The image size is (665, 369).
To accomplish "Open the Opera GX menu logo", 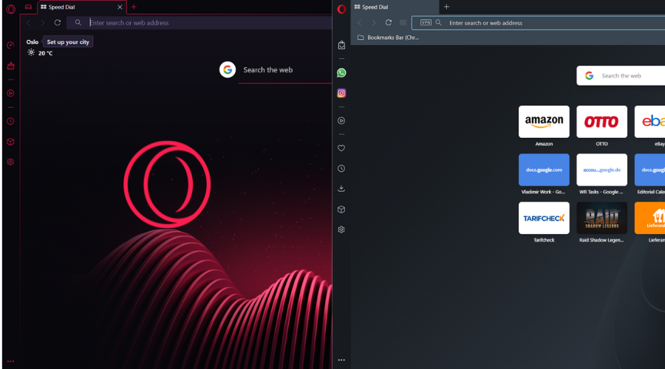I will pos(11,8).
